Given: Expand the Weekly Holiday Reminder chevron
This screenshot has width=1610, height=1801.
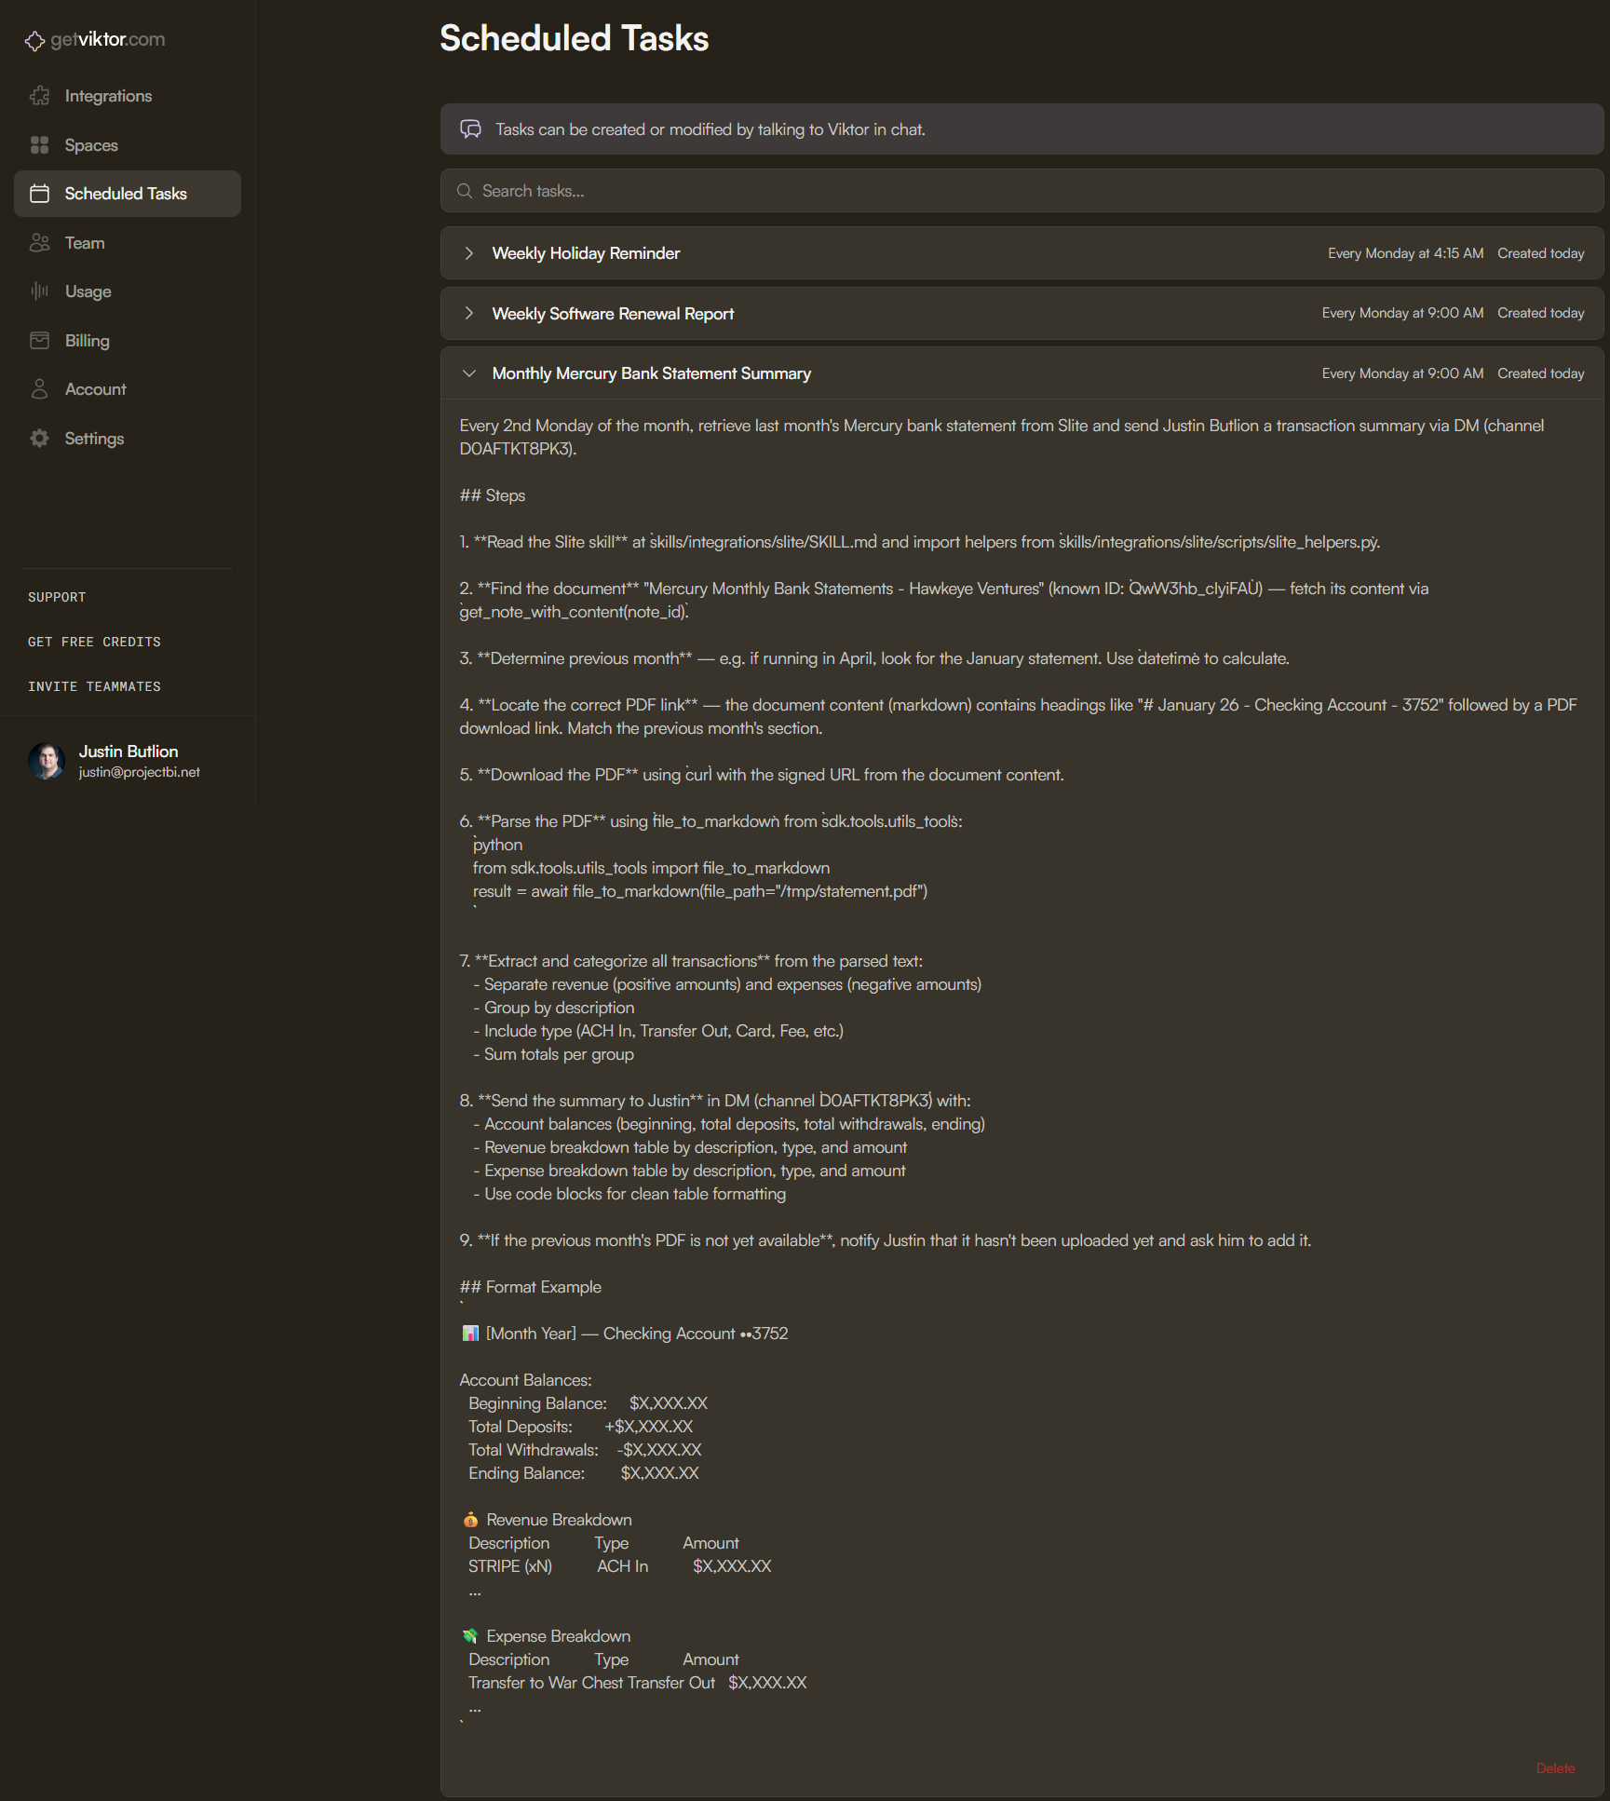Looking at the screenshot, I should pos(469,253).
